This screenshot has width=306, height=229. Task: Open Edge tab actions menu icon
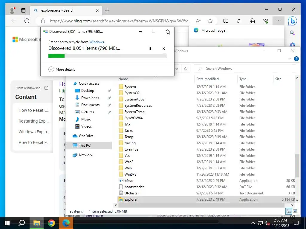pos(23,10)
